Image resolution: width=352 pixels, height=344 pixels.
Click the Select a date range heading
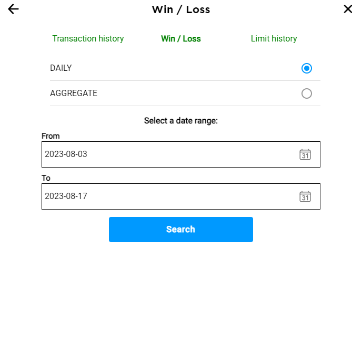coord(181,121)
